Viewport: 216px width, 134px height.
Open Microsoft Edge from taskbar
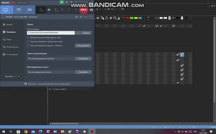(x=40, y=132)
